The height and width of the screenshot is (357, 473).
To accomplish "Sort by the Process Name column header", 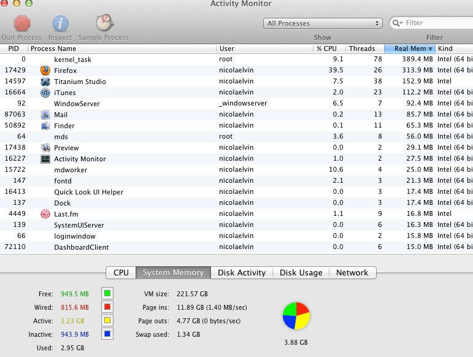I will coord(122,48).
